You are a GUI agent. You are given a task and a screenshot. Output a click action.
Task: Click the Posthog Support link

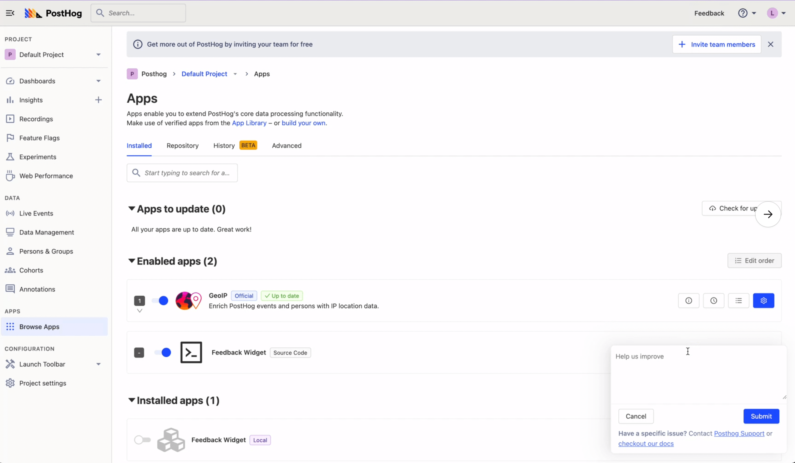739,433
